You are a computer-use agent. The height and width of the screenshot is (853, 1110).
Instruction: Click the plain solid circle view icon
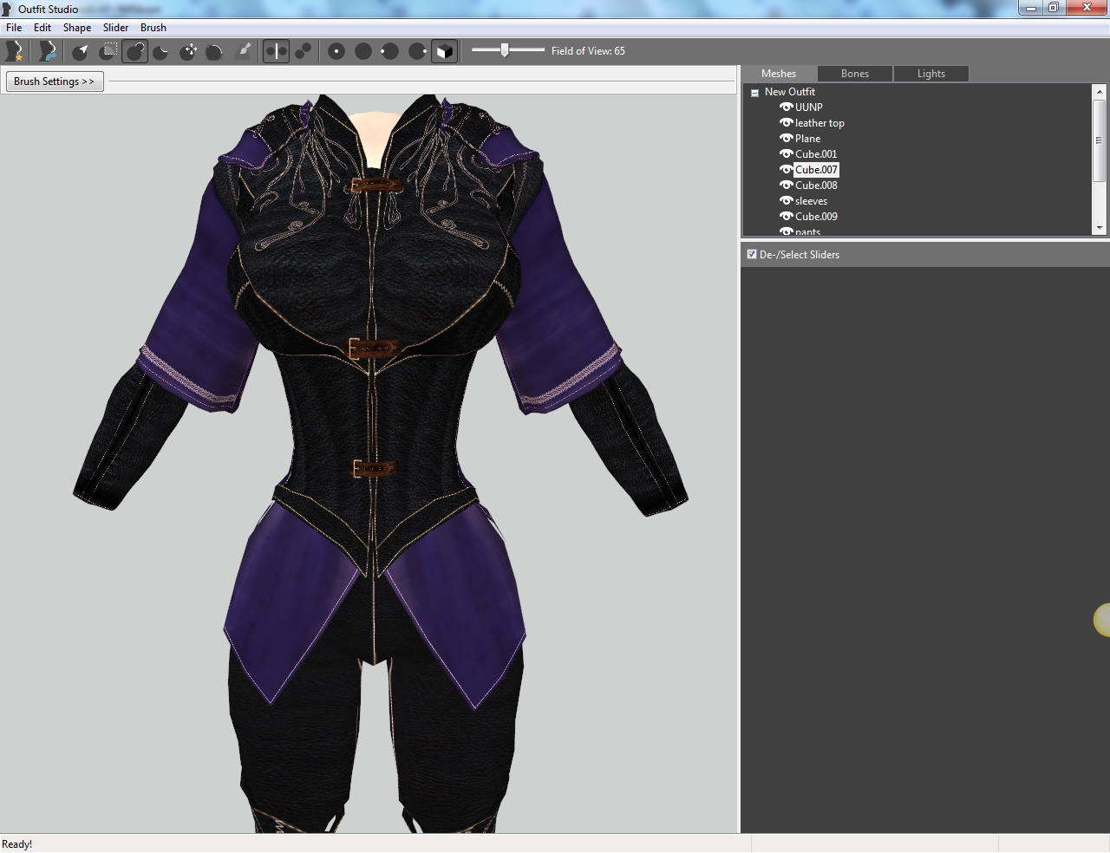[363, 51]
